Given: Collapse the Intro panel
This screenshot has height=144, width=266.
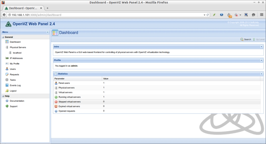Looking at the screenshot, I should (x=261, y=47).
